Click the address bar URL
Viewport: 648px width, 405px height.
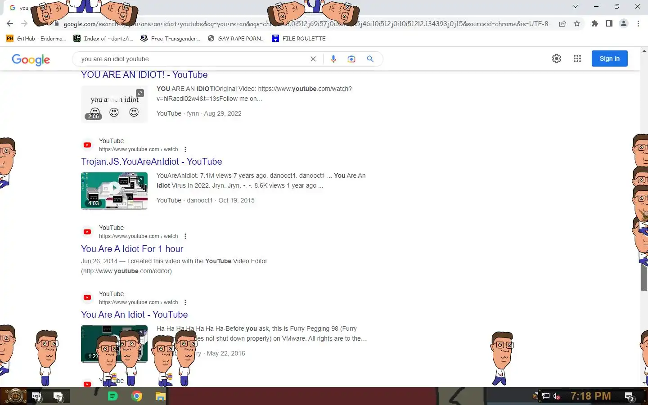306,23
